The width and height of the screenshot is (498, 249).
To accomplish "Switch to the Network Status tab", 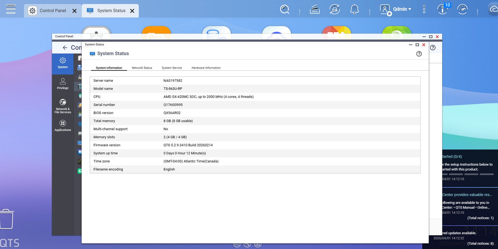I will [x=142, y=68].
